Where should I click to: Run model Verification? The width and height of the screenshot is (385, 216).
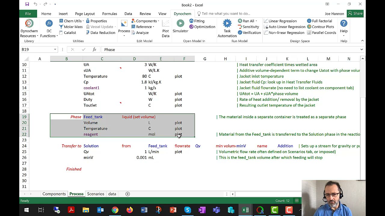(249, 33)
